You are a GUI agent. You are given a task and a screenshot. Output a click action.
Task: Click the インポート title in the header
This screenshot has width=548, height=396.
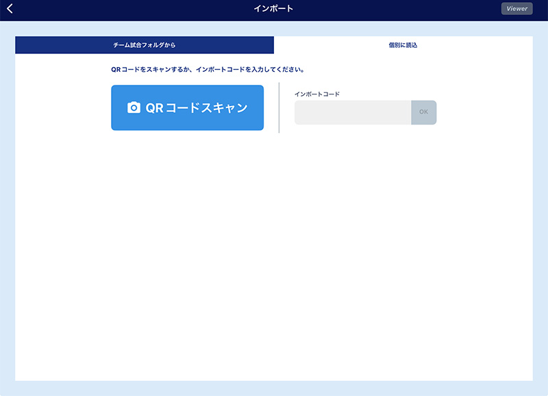pyautogui.click(x=273, y=9)
